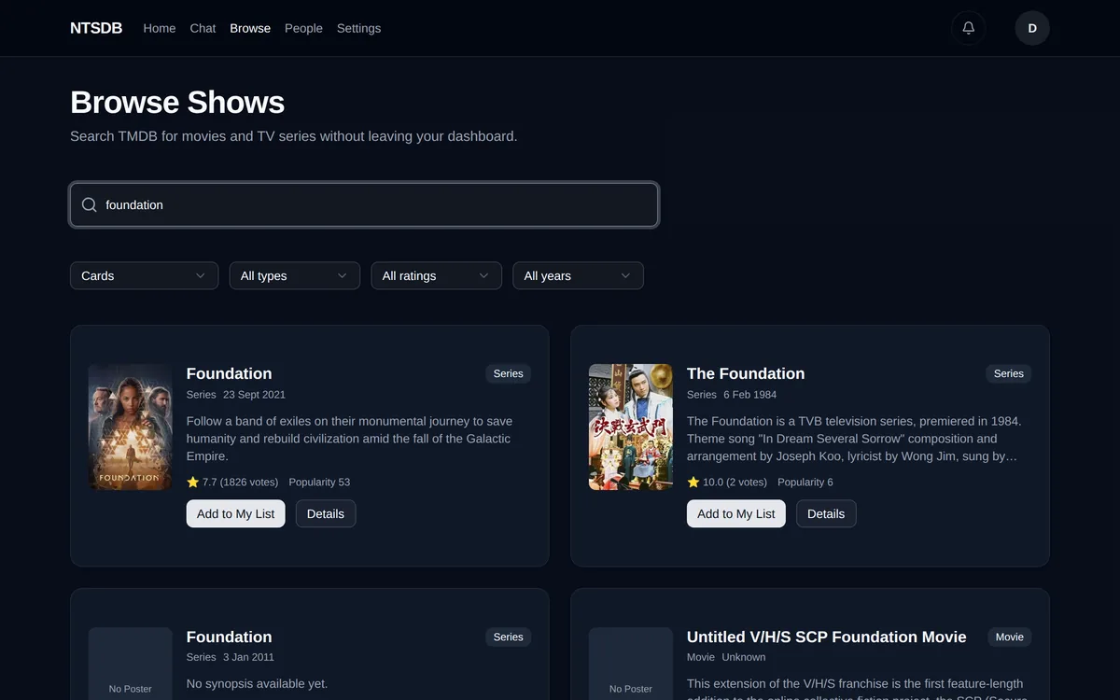Click the Foundation title dated 23 Sept 2021

[x=230, y=373]
